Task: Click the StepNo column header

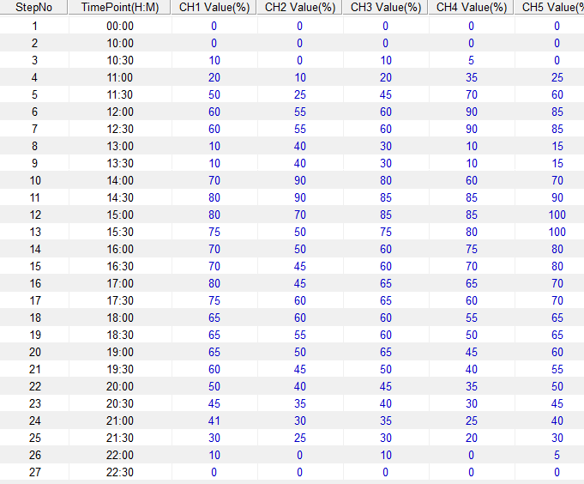Action: (x=33, y=8)
